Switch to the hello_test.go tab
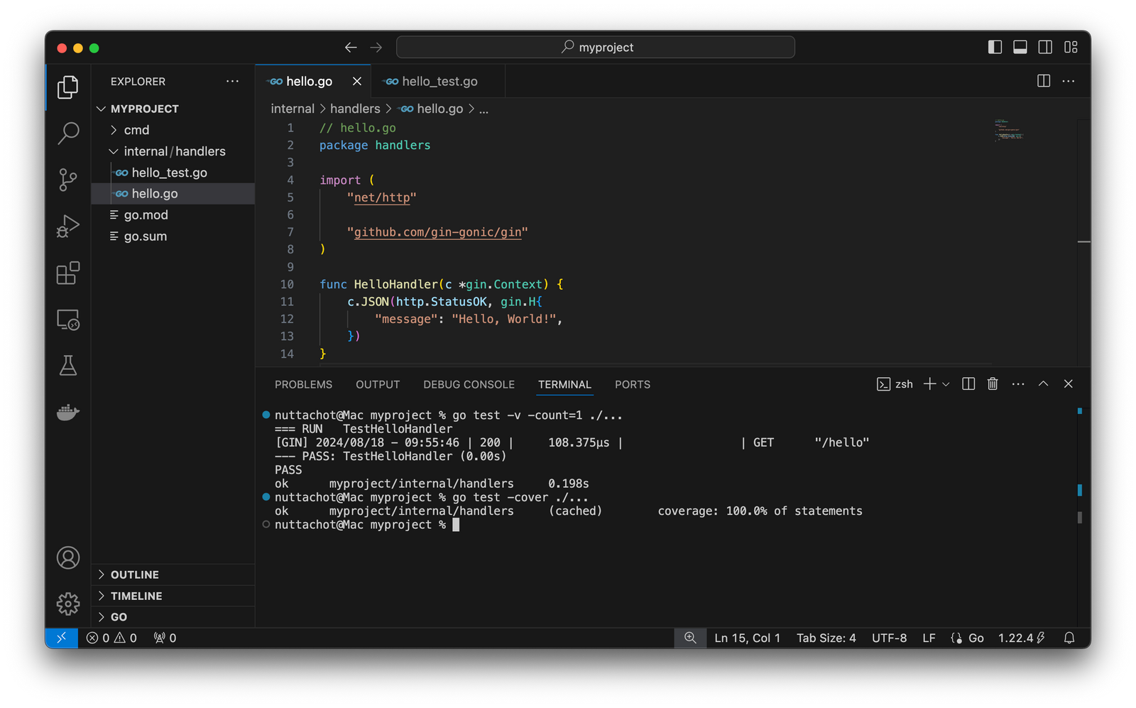Image resolution: width=1136 pixels, height=708 pixels. 438,81
